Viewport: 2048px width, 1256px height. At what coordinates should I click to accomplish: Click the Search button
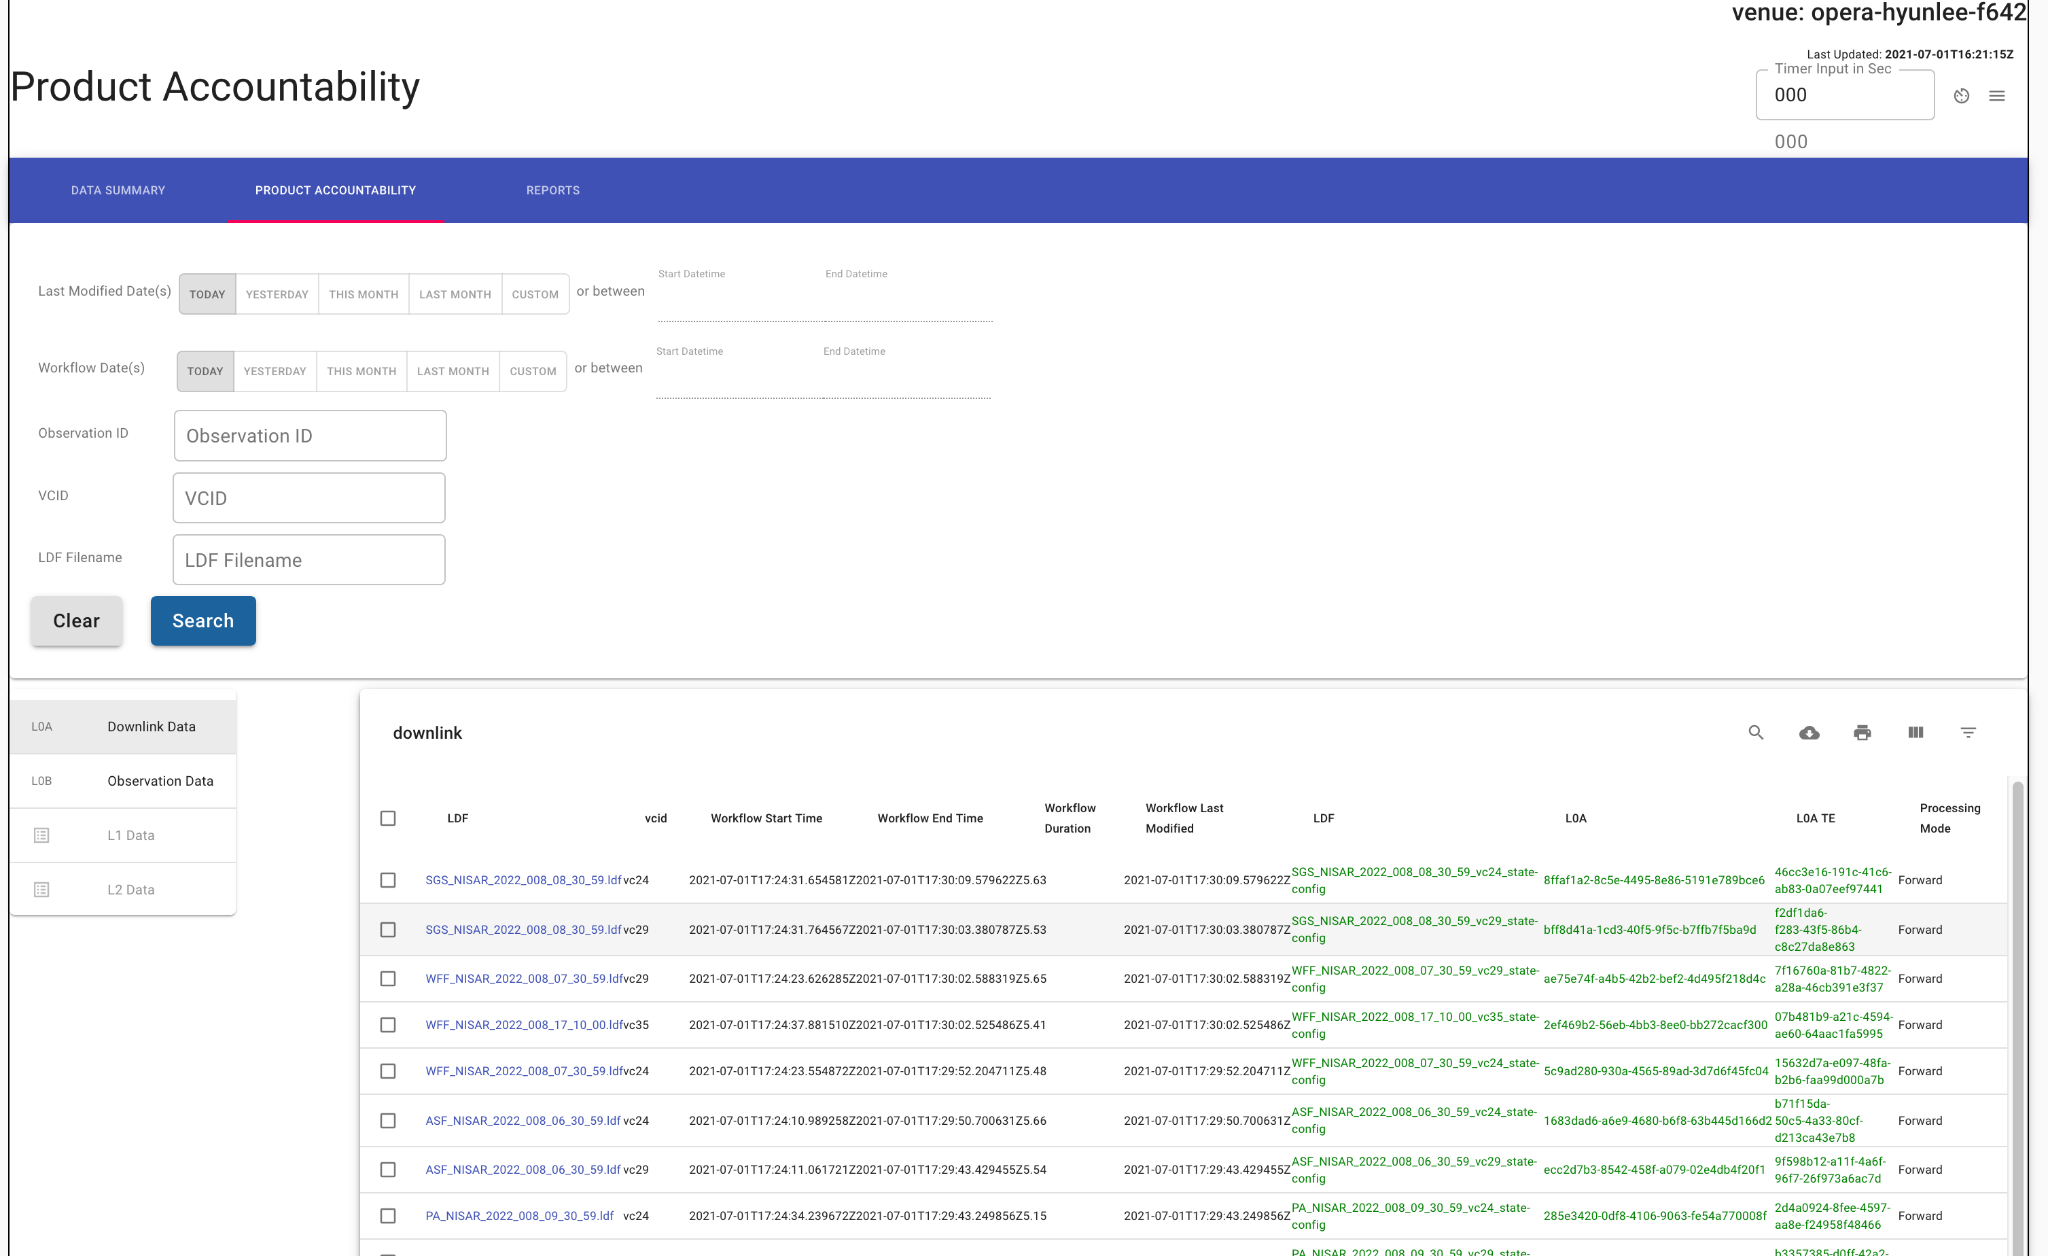[x=202, y=621]
